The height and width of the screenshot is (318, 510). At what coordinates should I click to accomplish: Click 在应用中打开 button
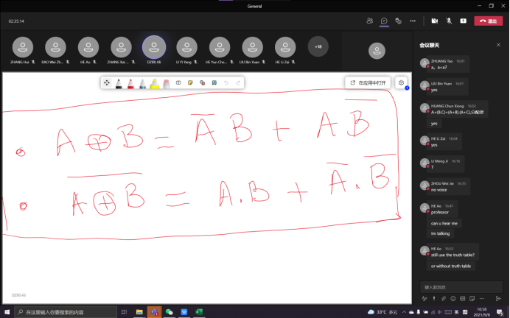pos(368,83)
